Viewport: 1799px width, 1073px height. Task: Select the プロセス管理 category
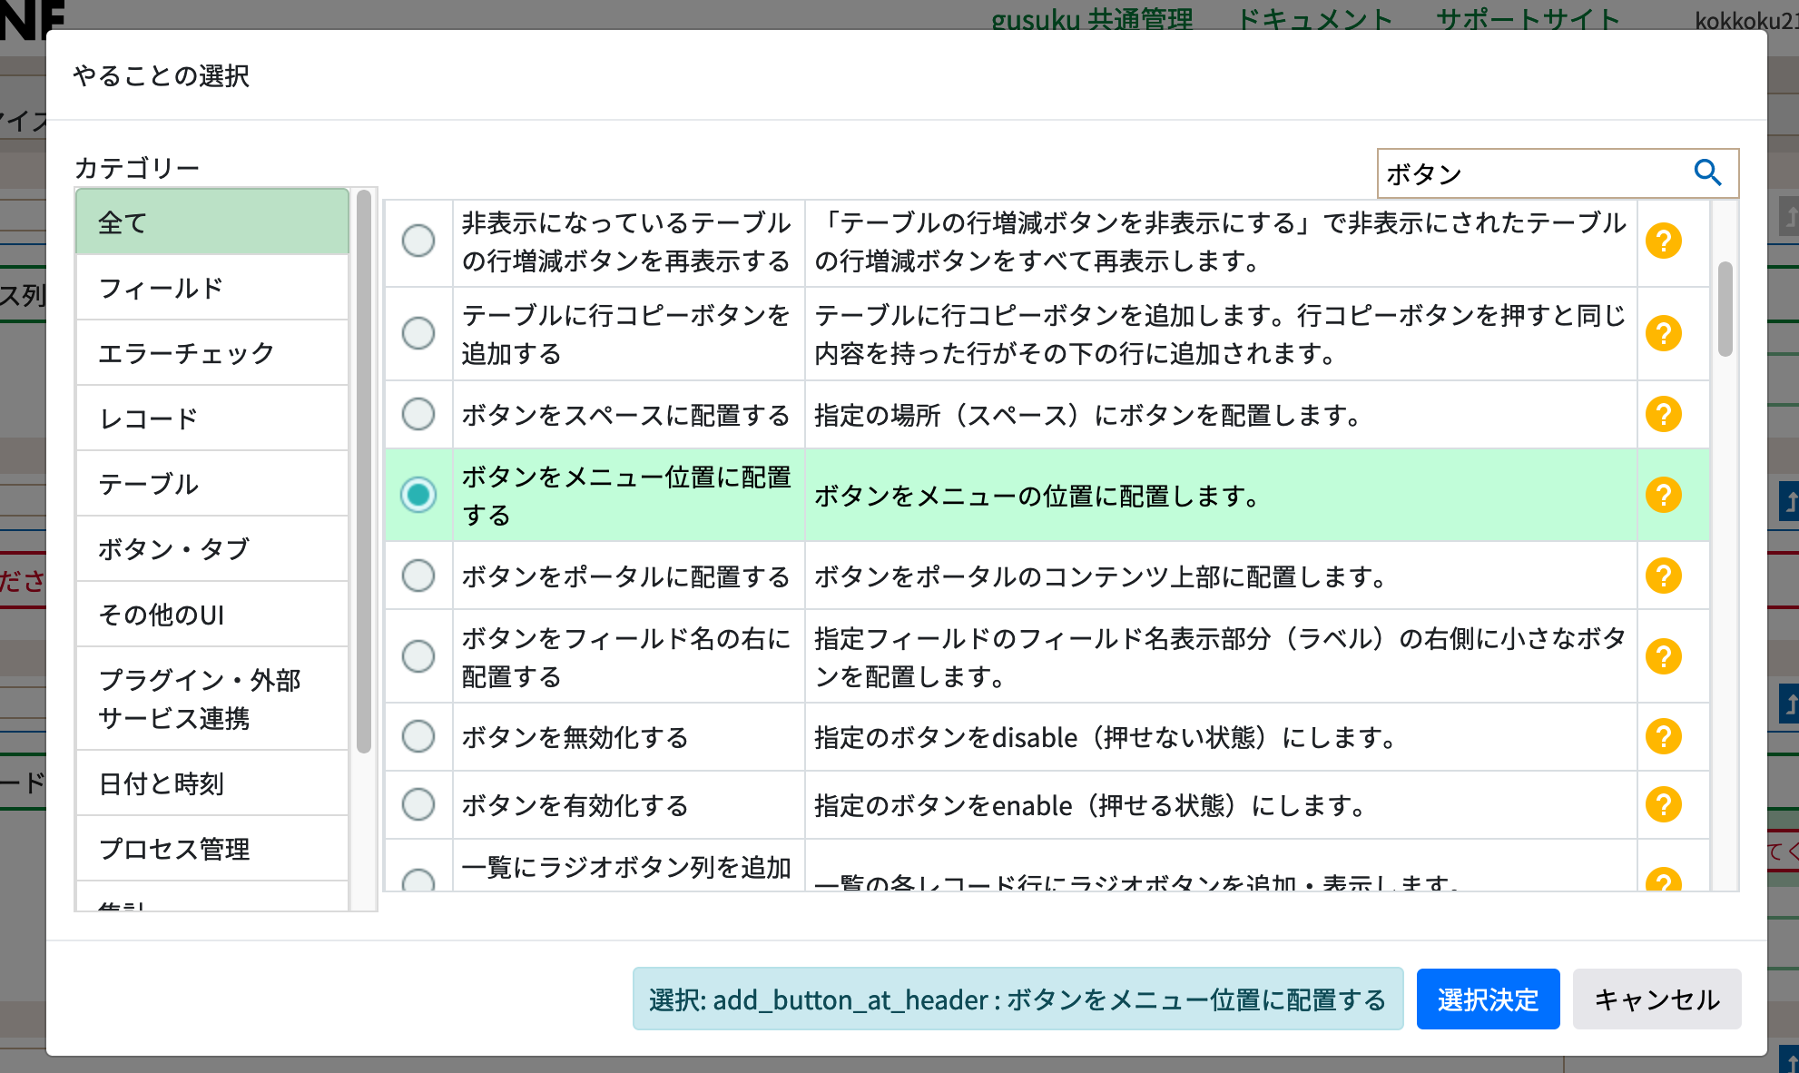tap(211, 849)
